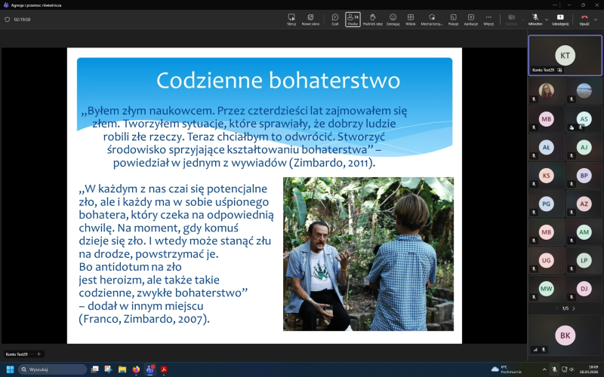
Task: Open the Pokoje rooms icon
Action: pos(453,19)
